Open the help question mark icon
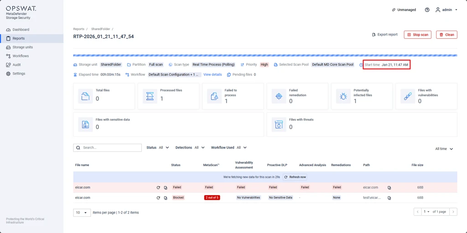Image resolution: width=467 pixels, height=233 pixels. (427, 10)
